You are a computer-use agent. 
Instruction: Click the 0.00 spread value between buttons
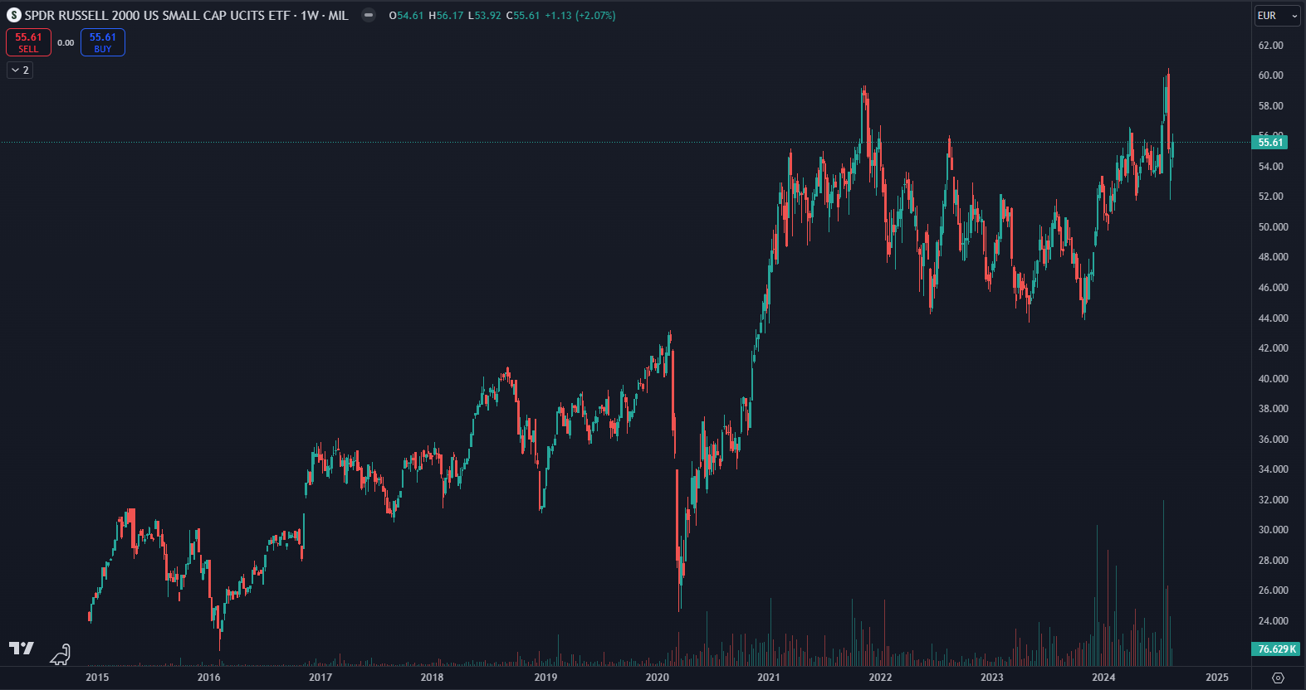[66, 42]
